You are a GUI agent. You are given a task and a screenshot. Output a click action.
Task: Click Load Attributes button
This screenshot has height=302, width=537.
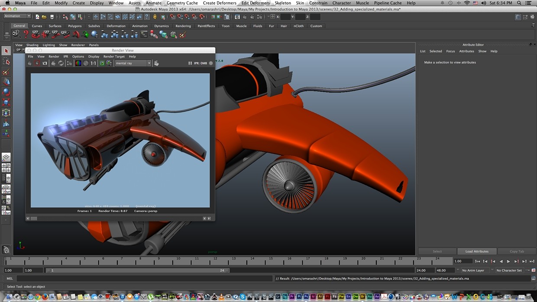pos(477,251)
